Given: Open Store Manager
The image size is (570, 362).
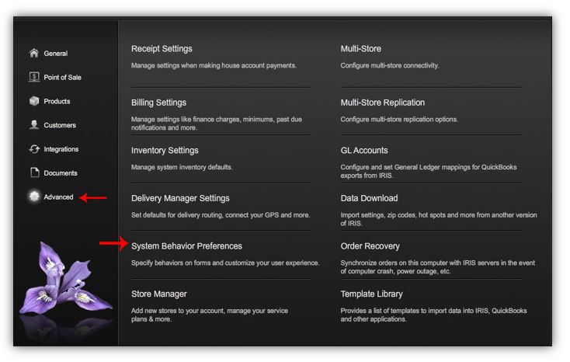Looking at the screenshot, I should pos(158,294).
